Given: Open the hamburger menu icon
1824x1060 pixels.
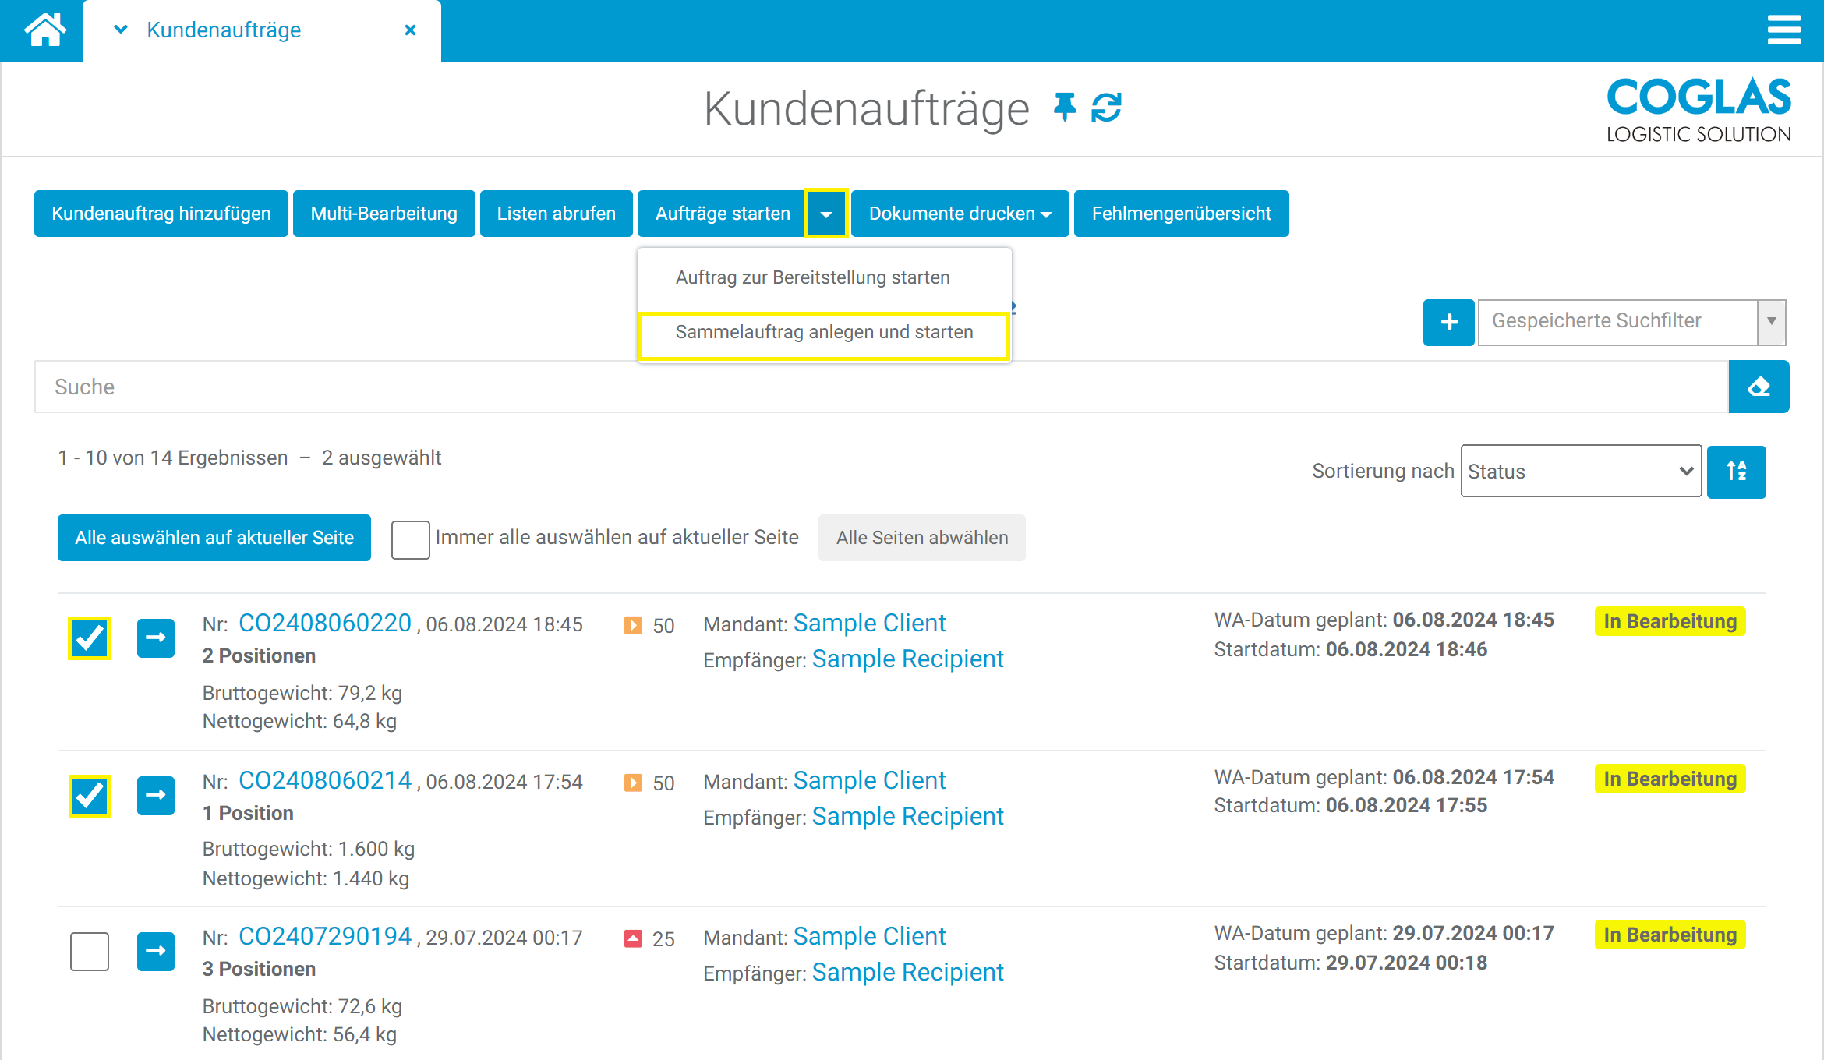Looking at the screenshot, I should [x=1783, y=30].
